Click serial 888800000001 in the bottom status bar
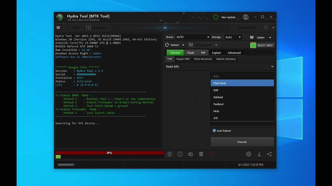The height and width of the screenshot is (186, 332). tap(66, 165)
